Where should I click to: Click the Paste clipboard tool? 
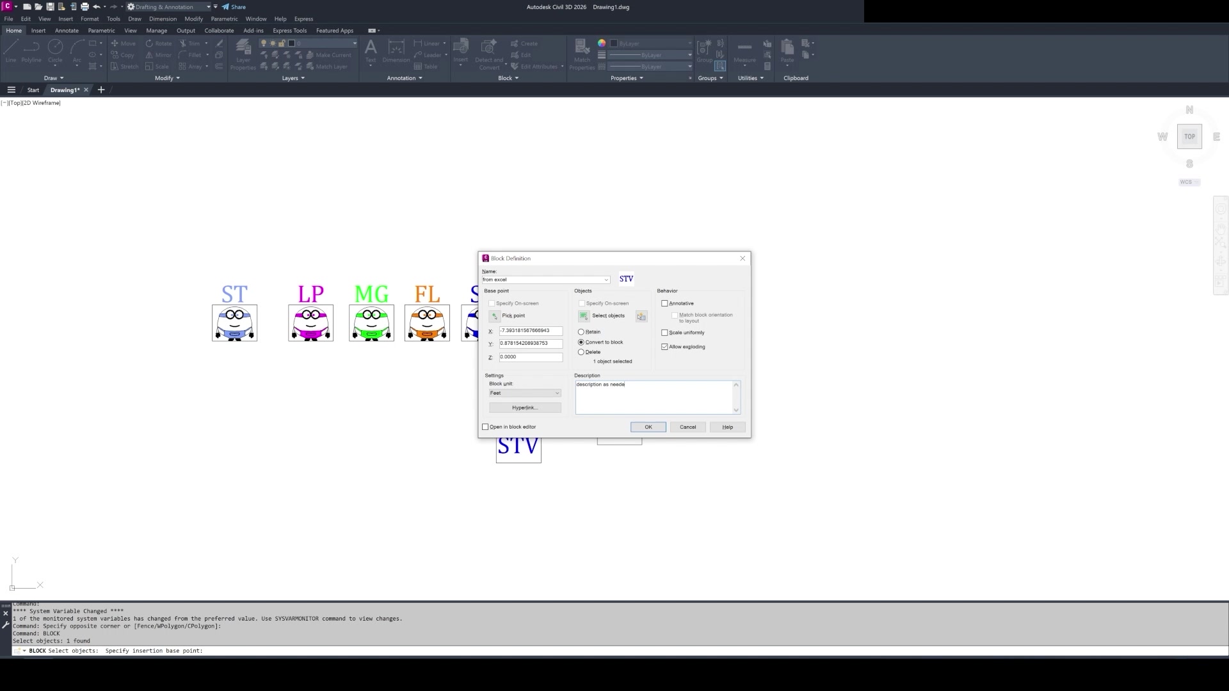click(x=787, y=51)
